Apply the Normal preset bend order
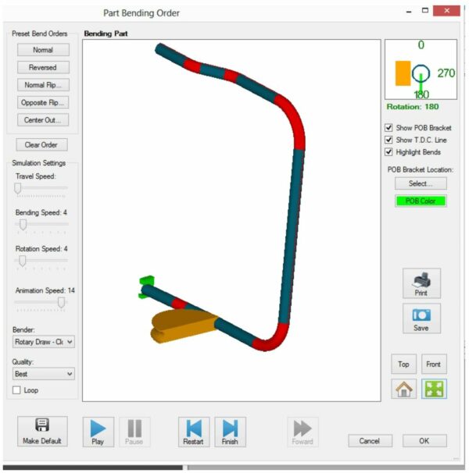This screenshot has width=469, height=473. pos(43,50)
